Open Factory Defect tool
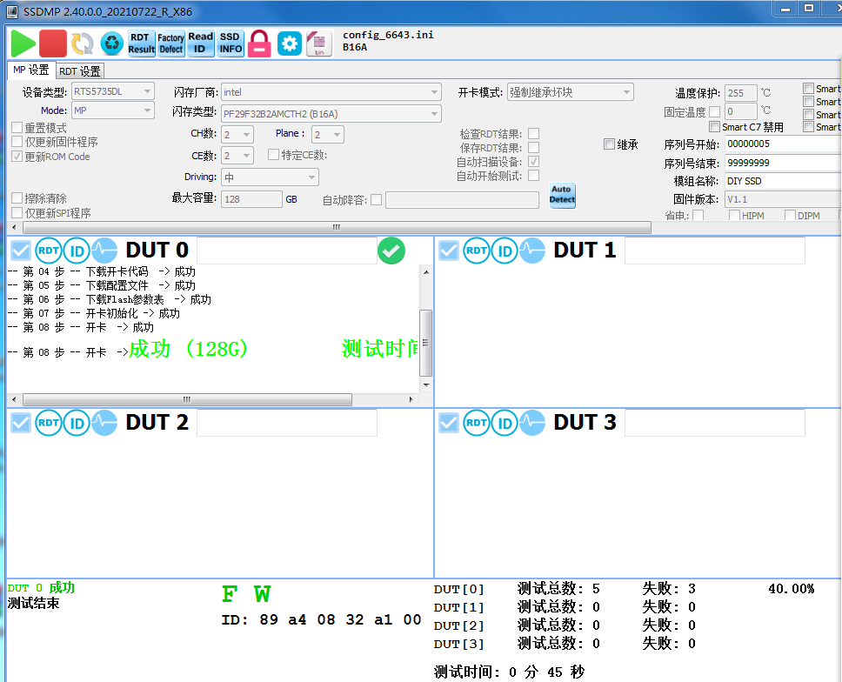842x682 pixels. tap(170, 43)
